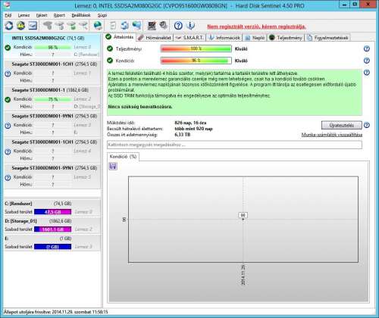Select the Kondíció (%) graph tab
The width and height of the screenshot is (379, 318).
124,157
